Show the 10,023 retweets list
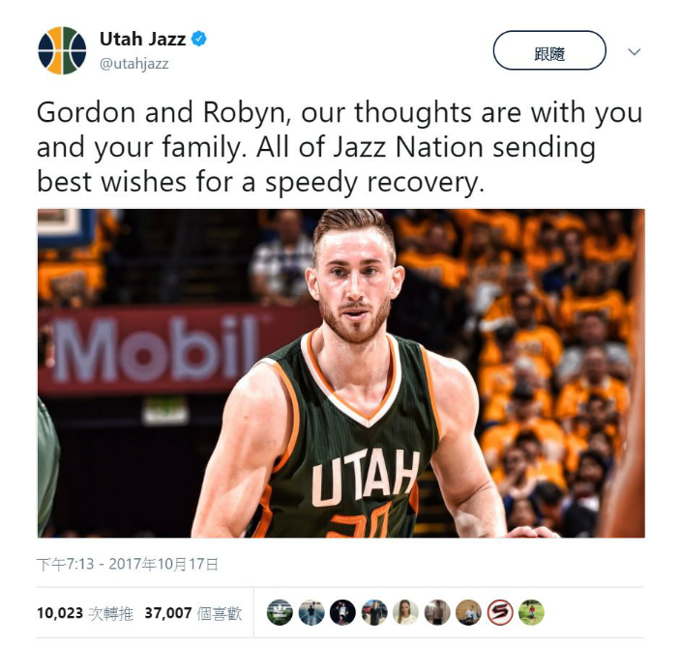This screenshot has width=681, height=645. (85, 613)
